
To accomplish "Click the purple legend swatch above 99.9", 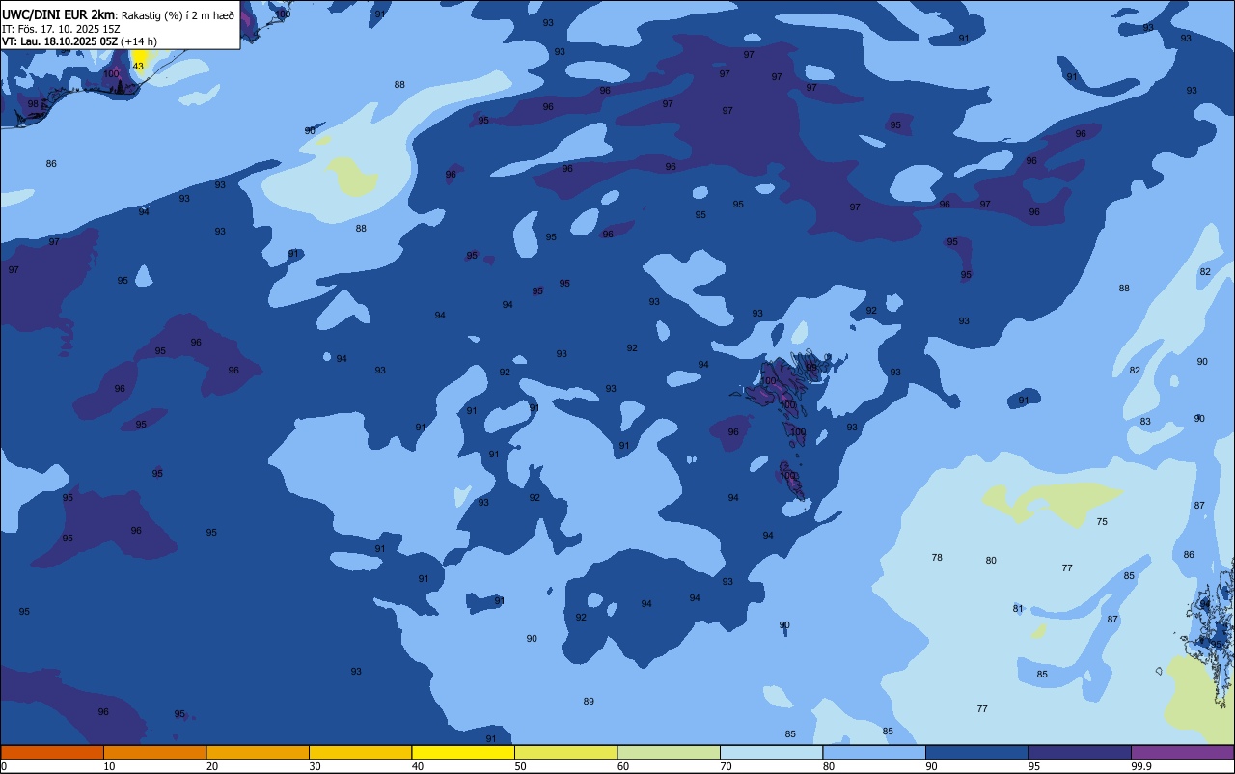I will click(x=1183, y=752).
